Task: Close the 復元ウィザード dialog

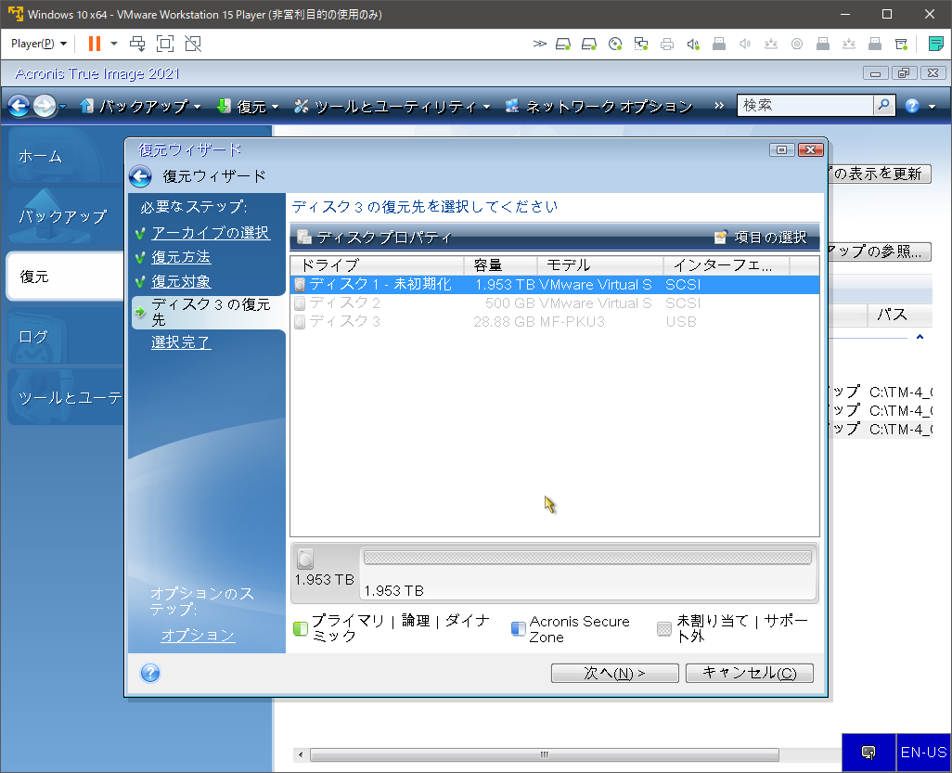Action: (x=811, y=150)
